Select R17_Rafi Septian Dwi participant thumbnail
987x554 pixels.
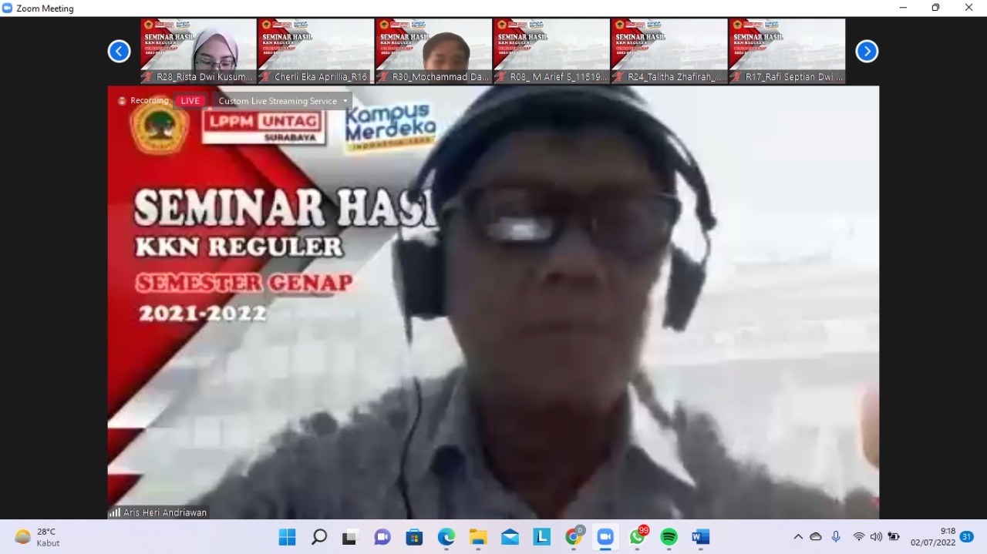click(787, 51)
